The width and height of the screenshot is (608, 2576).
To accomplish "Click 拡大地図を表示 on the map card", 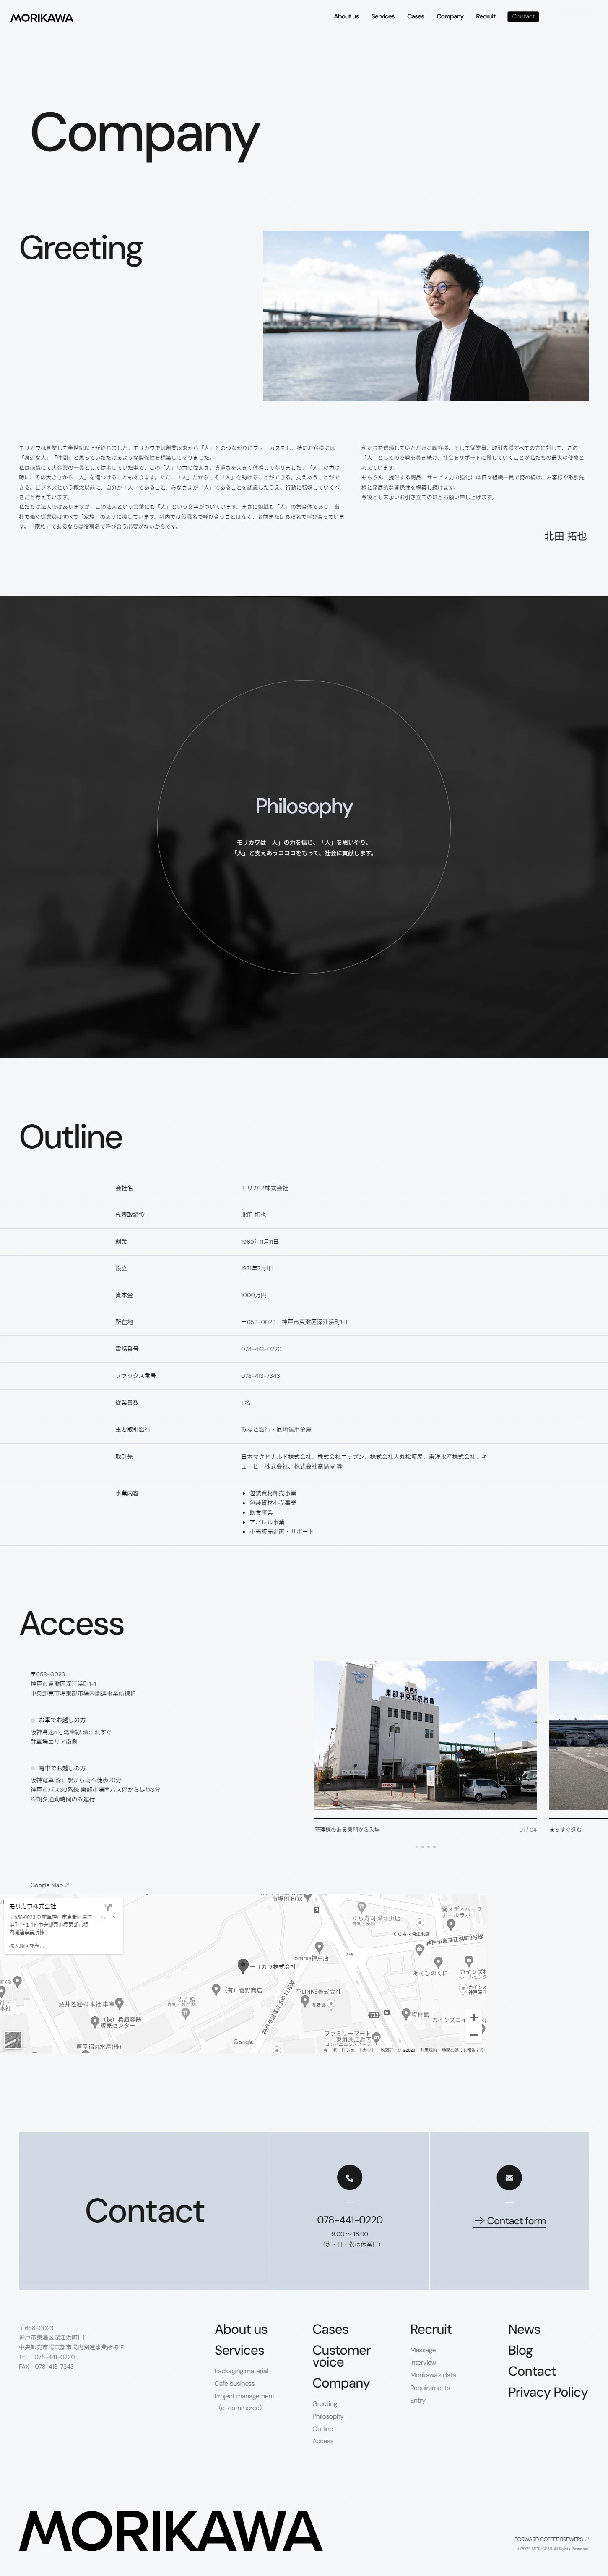I will click(27, 1946).
